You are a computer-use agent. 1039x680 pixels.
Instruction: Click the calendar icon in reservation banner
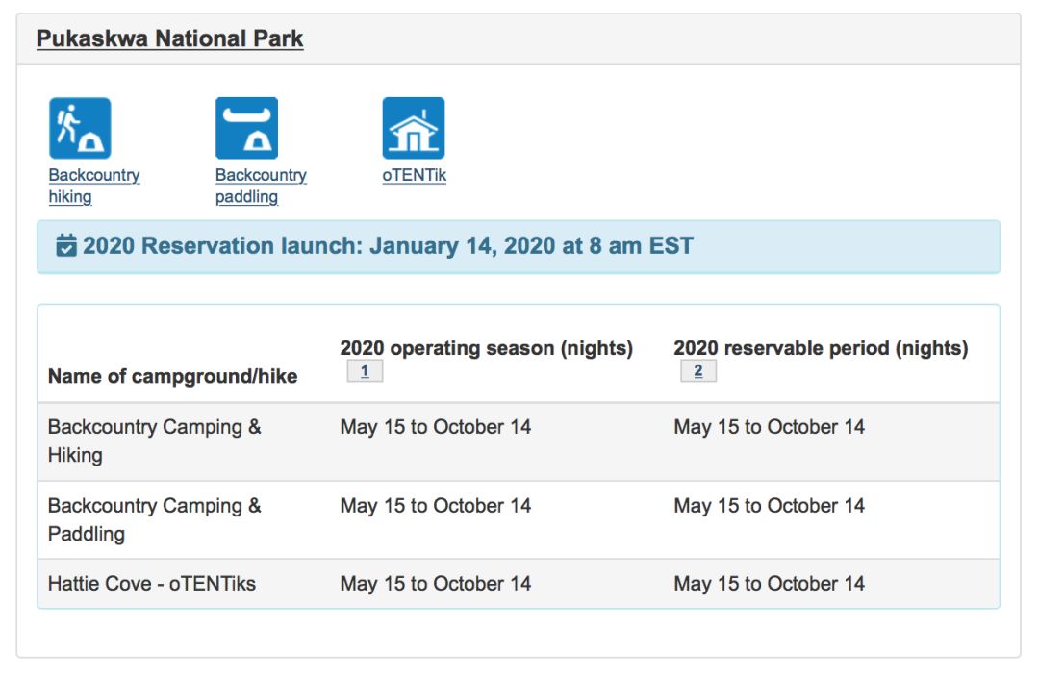(x=66, y=246)
